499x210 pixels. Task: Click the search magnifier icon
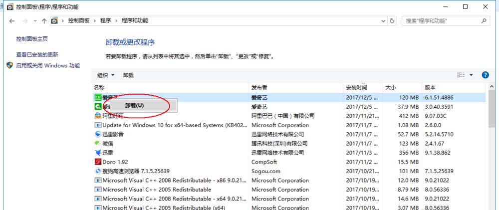pos(484,21)
